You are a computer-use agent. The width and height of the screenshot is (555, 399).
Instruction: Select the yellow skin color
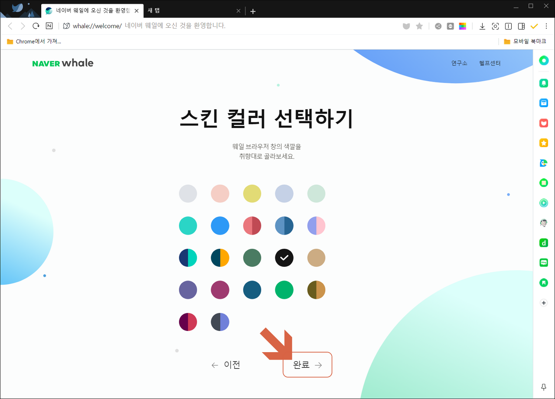252,193
